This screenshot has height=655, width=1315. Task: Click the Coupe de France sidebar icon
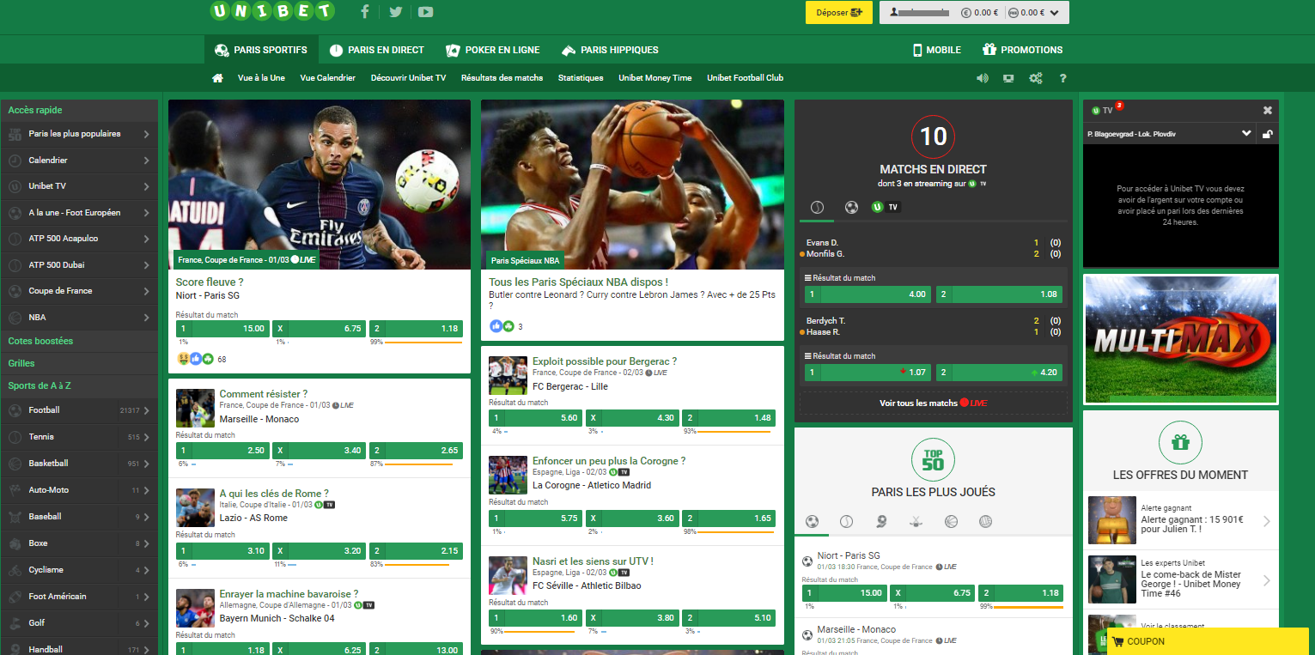[15, 291]
